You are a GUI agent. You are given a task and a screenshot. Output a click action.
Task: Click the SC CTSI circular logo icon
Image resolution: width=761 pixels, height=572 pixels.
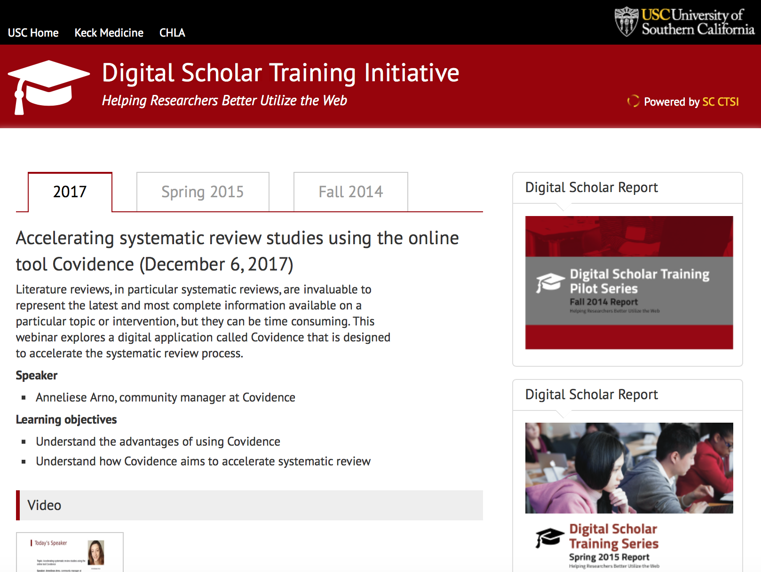(x=633, y=101)
